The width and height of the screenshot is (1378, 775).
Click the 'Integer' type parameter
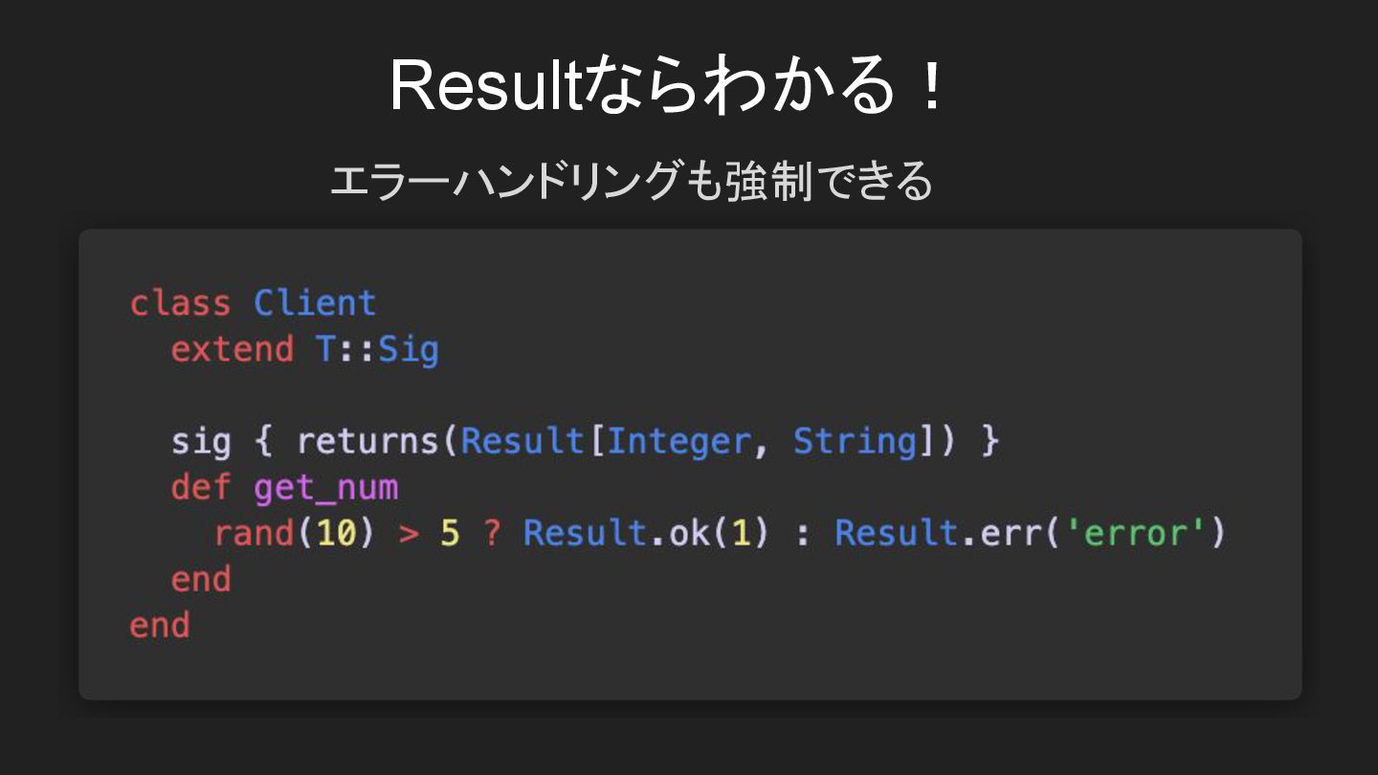678,440
